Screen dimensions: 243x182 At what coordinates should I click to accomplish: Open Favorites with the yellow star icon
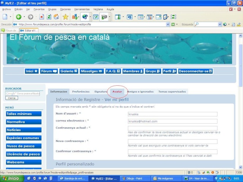(65, 17)
